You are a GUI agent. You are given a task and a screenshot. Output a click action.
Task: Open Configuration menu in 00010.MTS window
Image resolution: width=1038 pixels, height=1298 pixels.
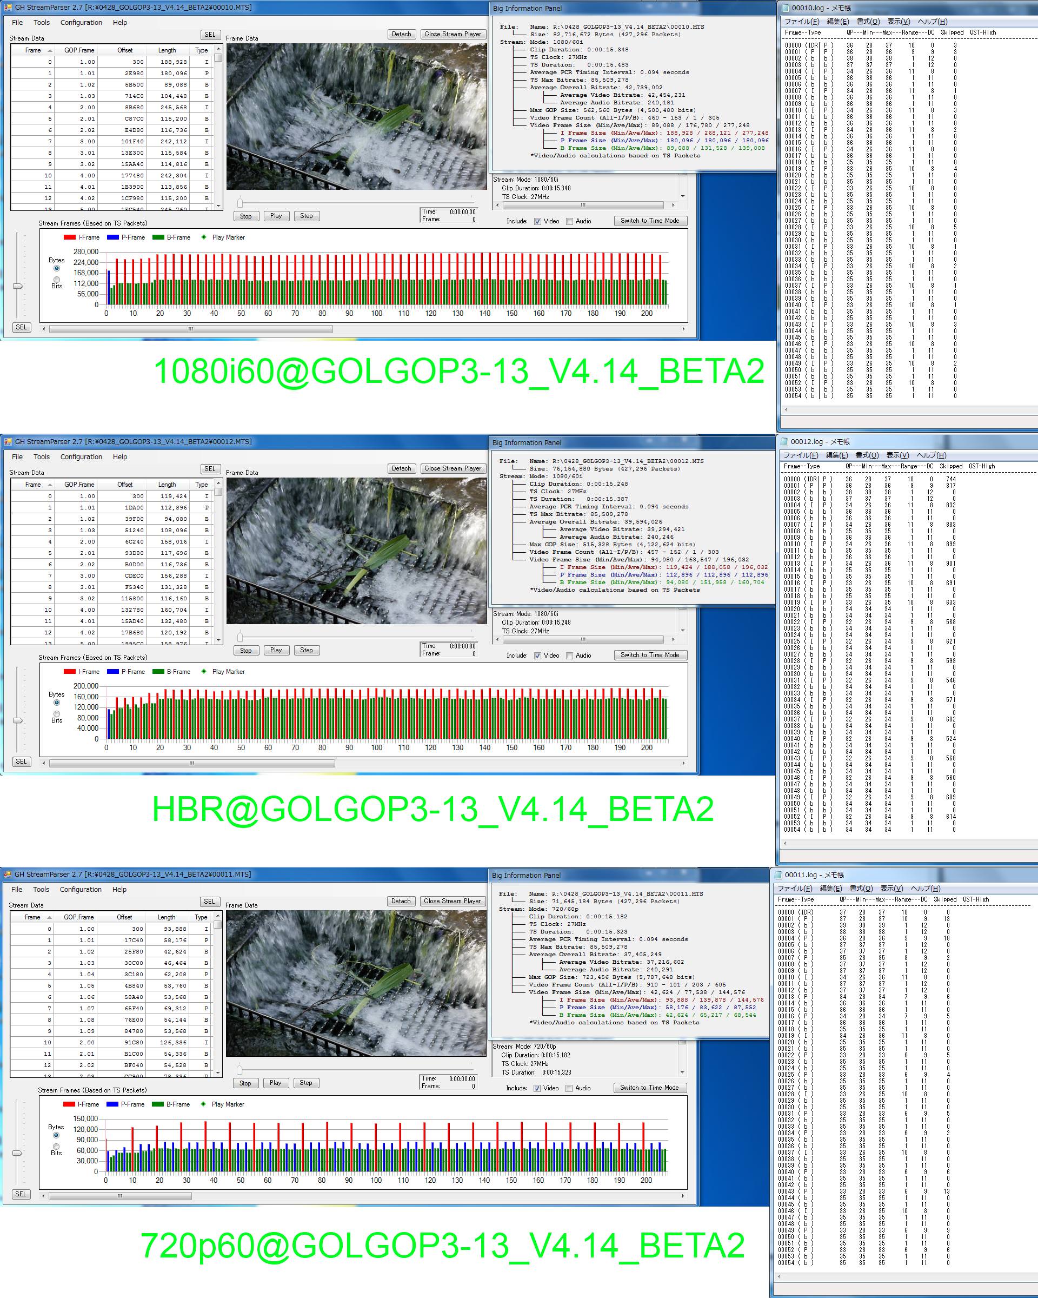click(x=81, y=23)
